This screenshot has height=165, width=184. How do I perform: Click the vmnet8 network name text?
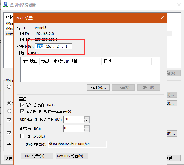coord(40,28)
